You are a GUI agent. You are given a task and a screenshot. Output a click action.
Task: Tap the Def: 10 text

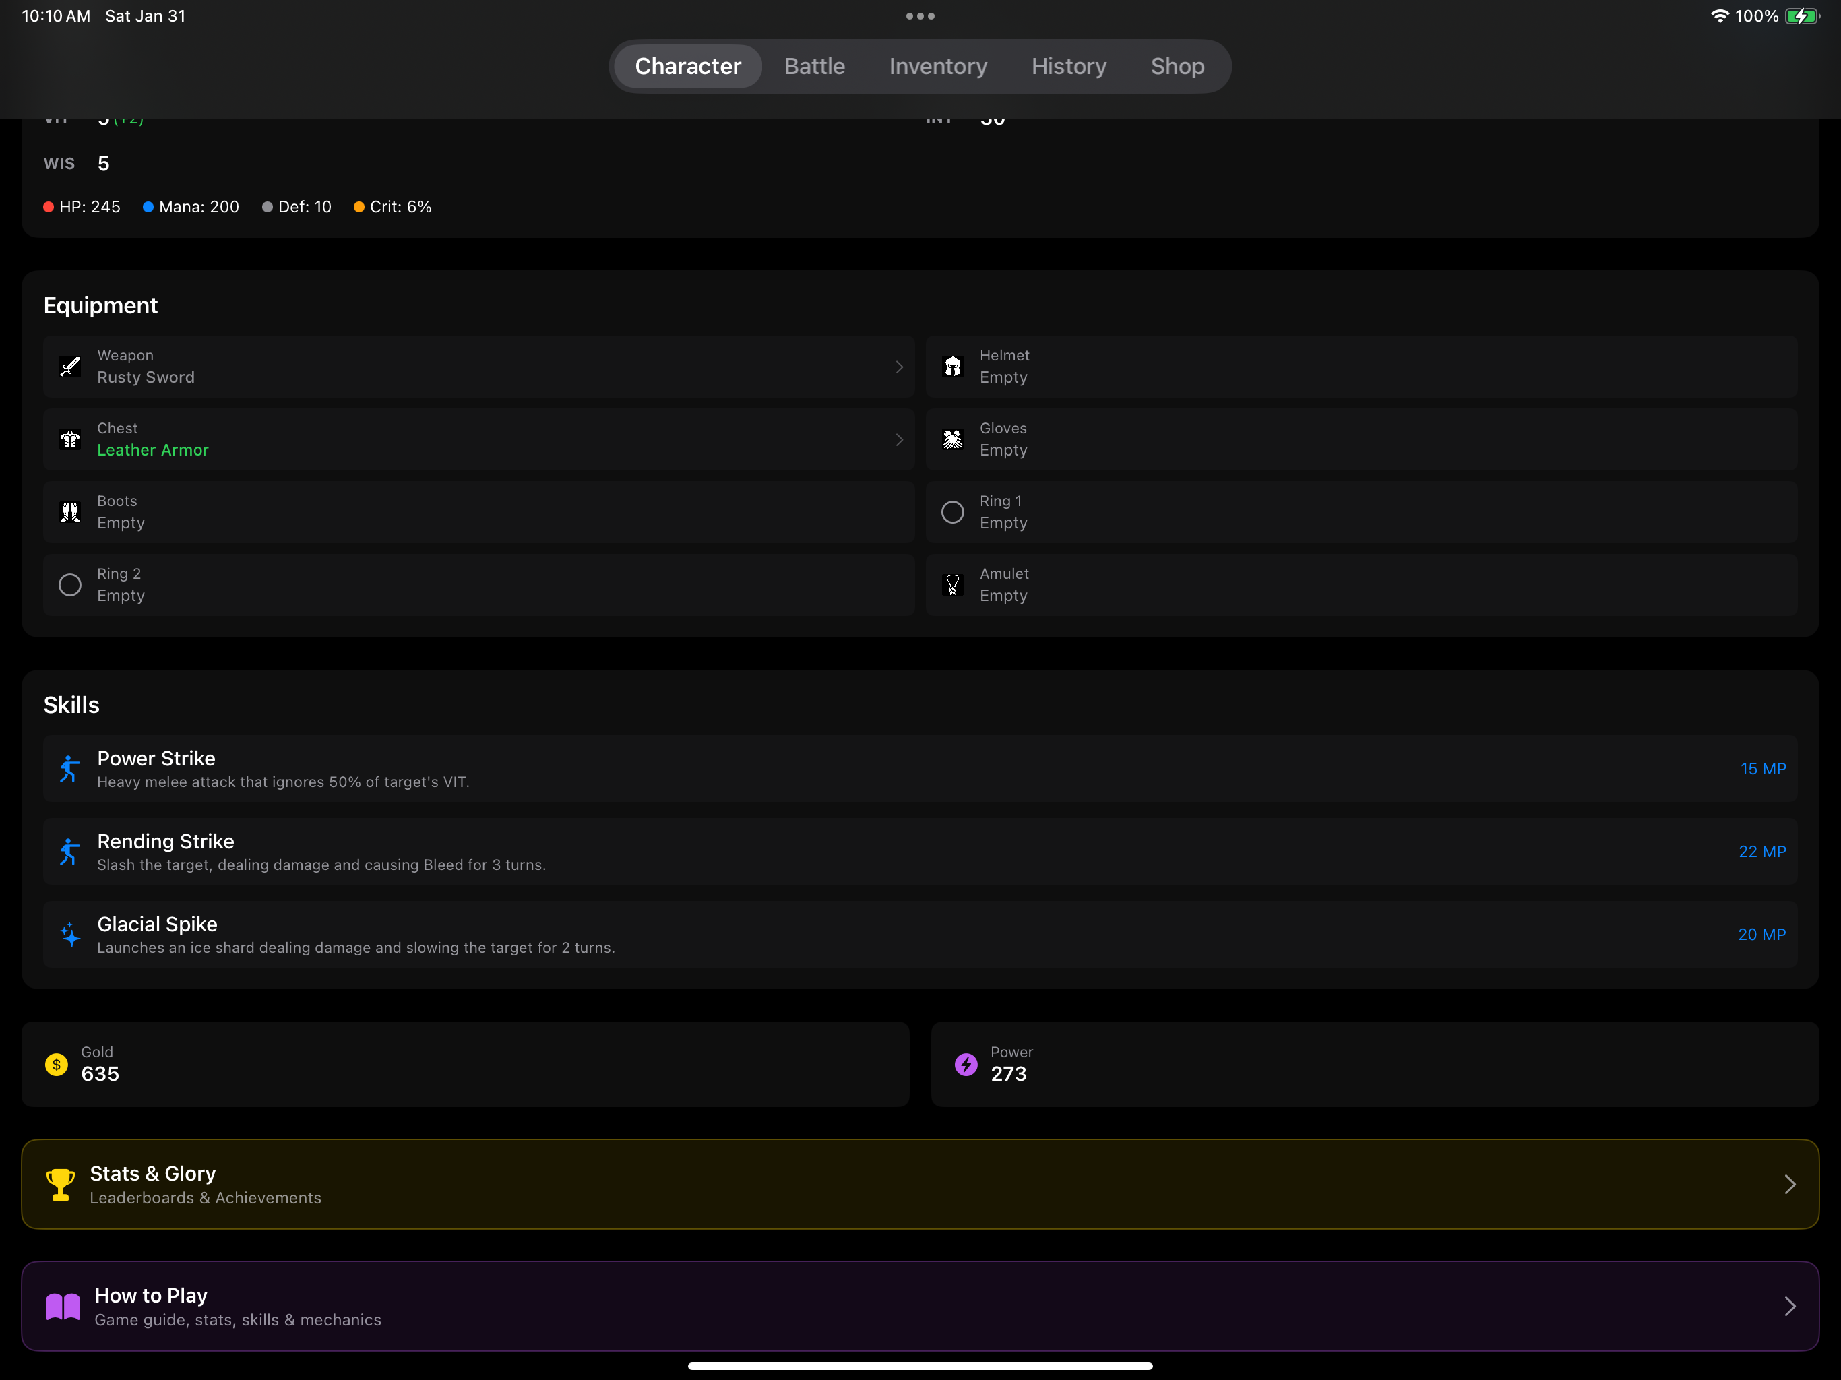coord(305,206)
